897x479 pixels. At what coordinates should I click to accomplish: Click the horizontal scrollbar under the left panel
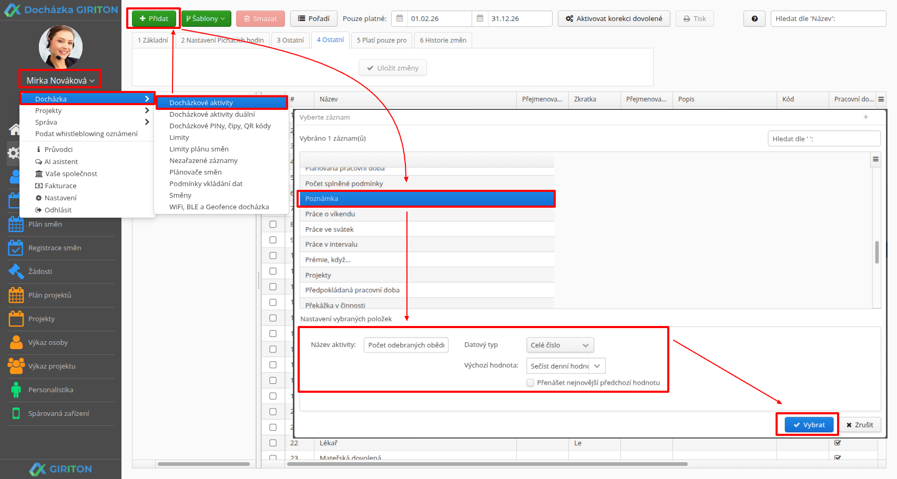(203, 464)
